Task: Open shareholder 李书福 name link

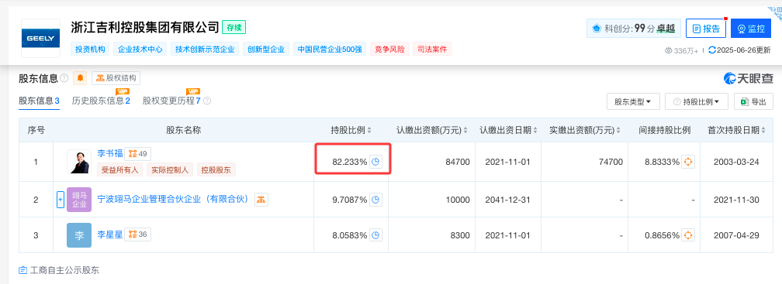Action: [109, 154]
